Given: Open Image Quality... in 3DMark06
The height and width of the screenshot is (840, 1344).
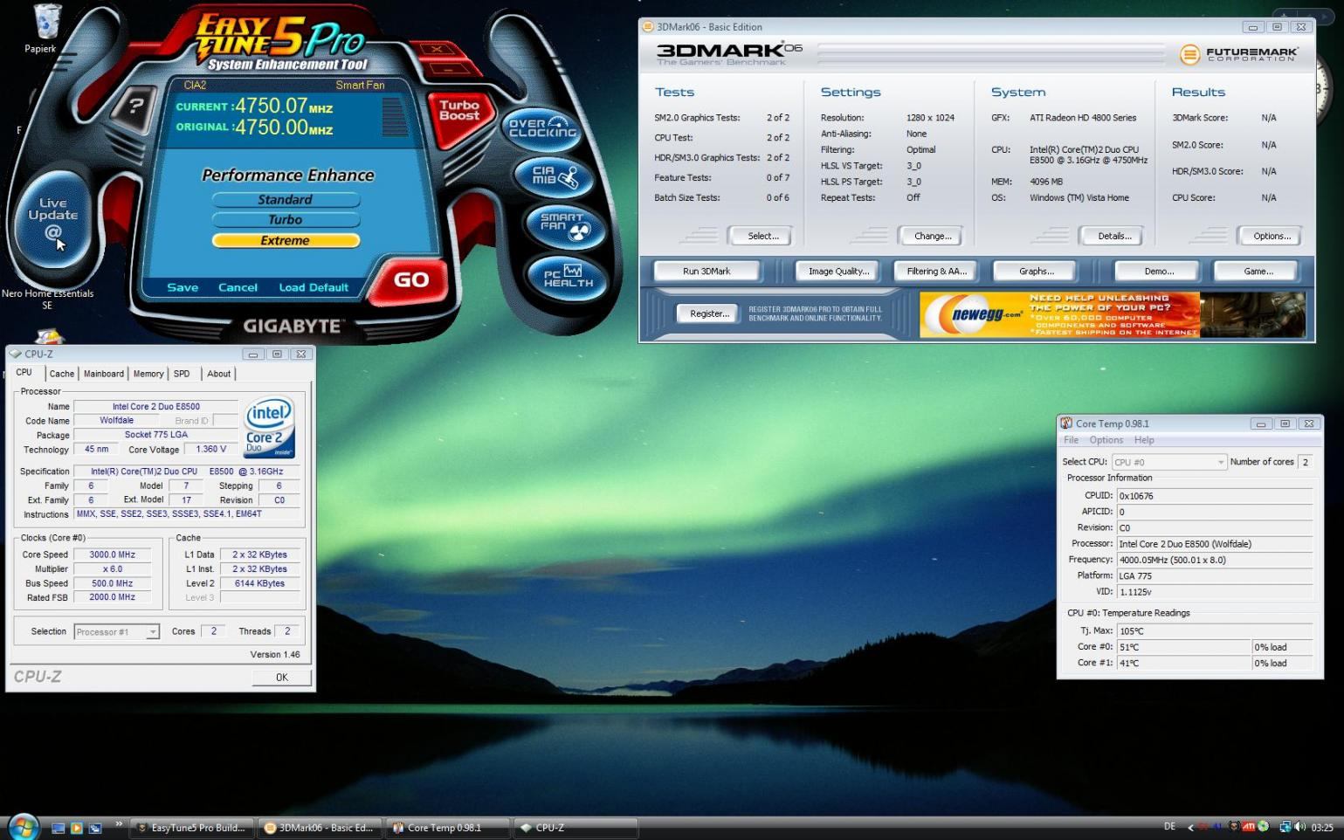Looking at the screenshot, I should (838, 272).
